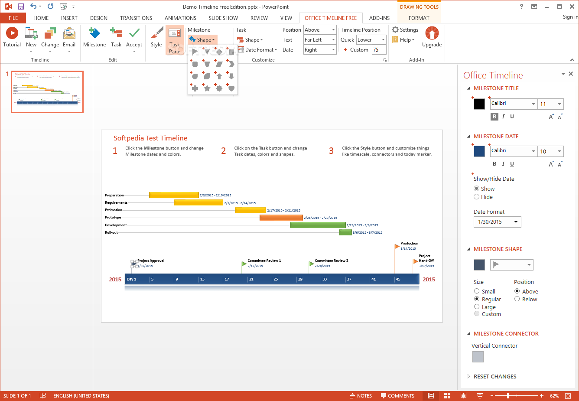Click NOTES in the status bar
Screen dimensions: 579x401
point(361,395)
